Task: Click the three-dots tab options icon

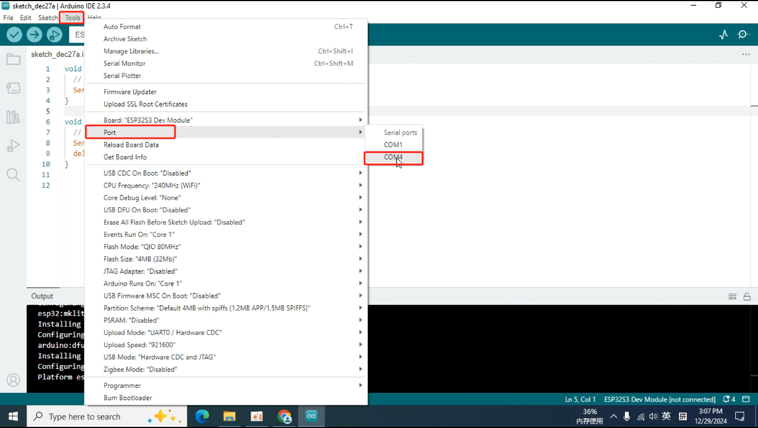Action: tap(746, 54)
